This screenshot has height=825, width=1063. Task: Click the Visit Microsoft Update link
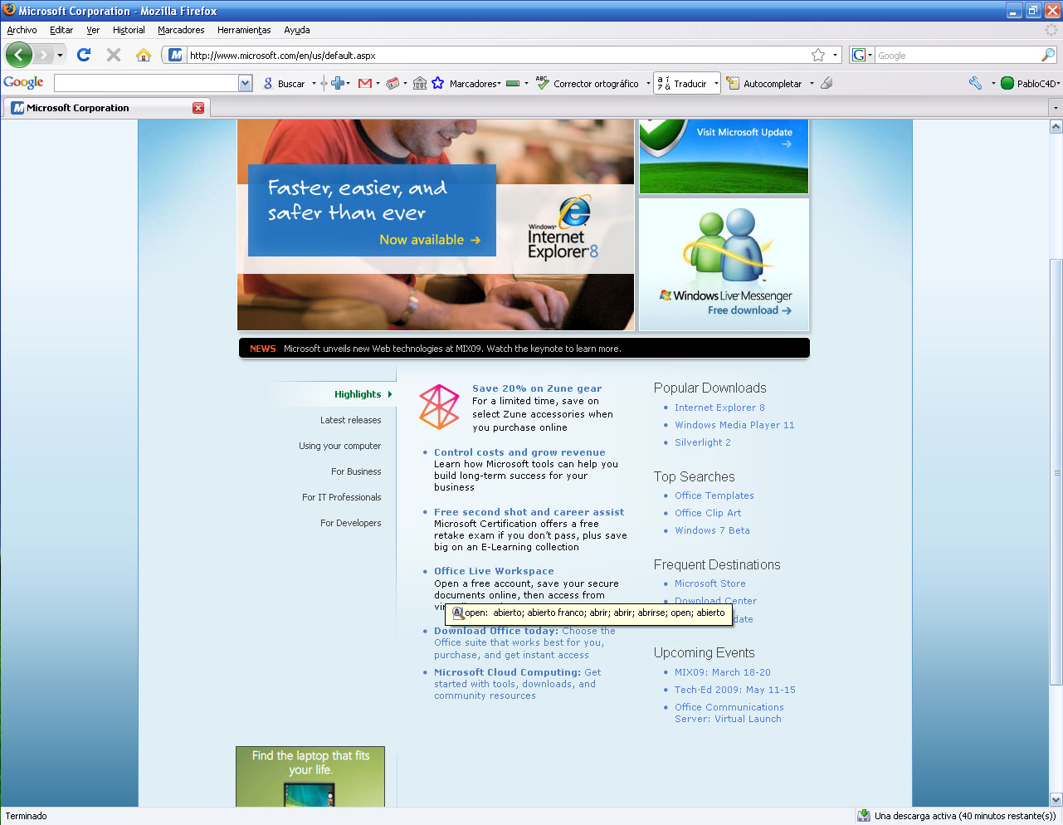point(744,132)
